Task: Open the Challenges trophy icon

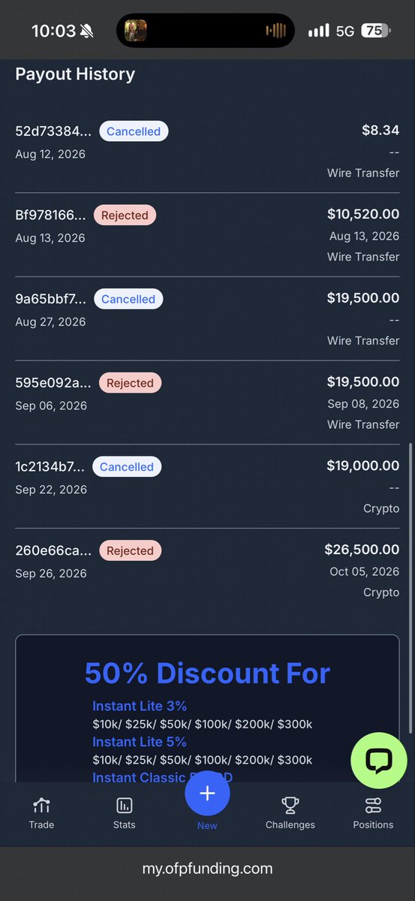Action: pos(290,806)
